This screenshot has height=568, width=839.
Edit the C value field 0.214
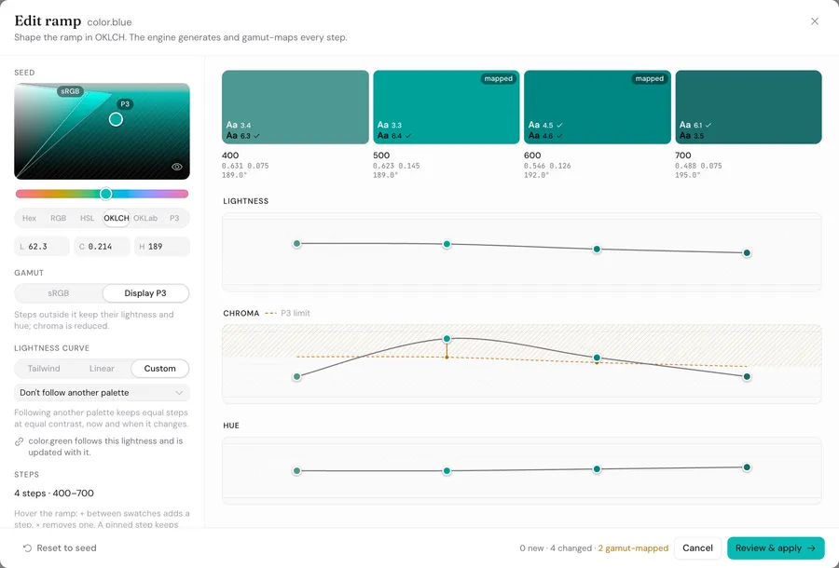[x=102, y=247]
